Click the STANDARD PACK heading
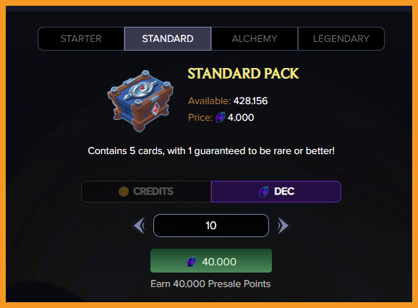418x308 pixels. point(243,74)
